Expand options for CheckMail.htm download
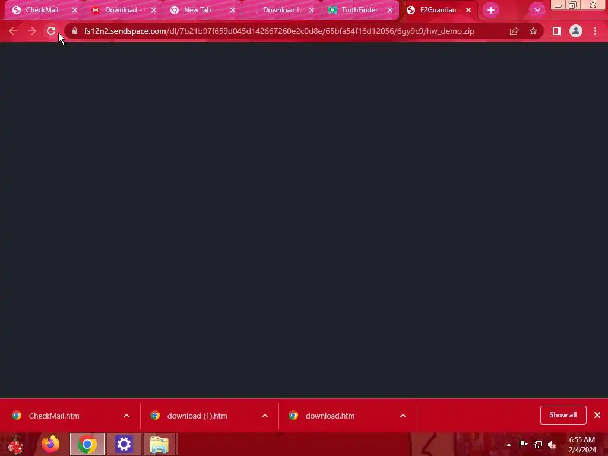The height and width of the screenshot is (456, 608). click(x=126, y=416)
